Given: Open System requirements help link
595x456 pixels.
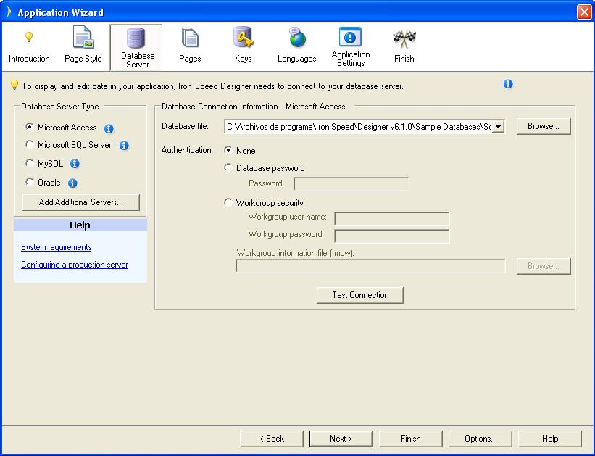Looking at the screenshot, I should (56, 247).
